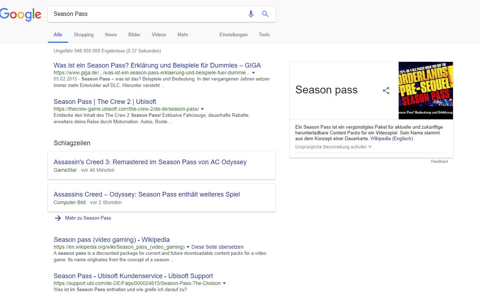Expand dropdown arrow beside en.wikipedia.org URL
The image size is (480, 299).
(188, 247)
